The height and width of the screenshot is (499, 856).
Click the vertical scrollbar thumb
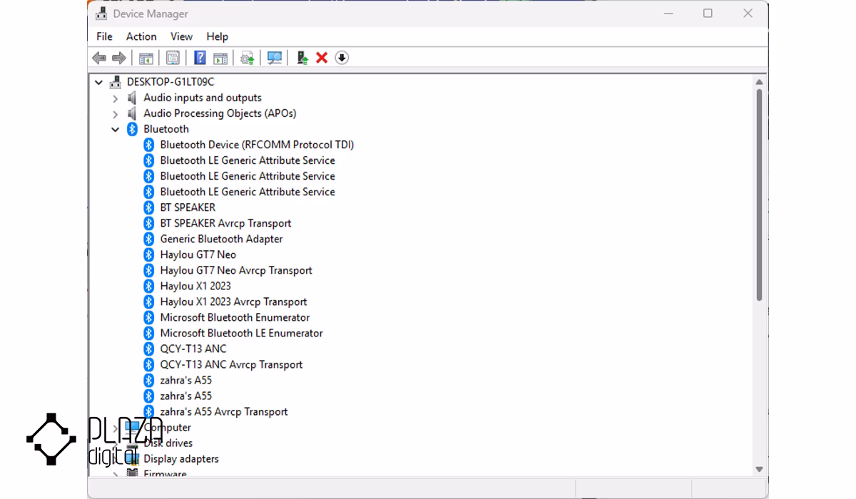[759, 195]
